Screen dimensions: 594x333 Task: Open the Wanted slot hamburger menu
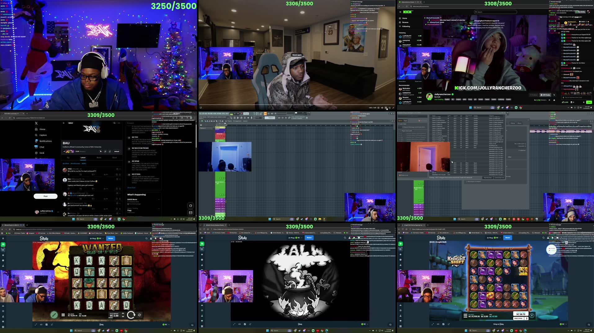pos(63,315)
